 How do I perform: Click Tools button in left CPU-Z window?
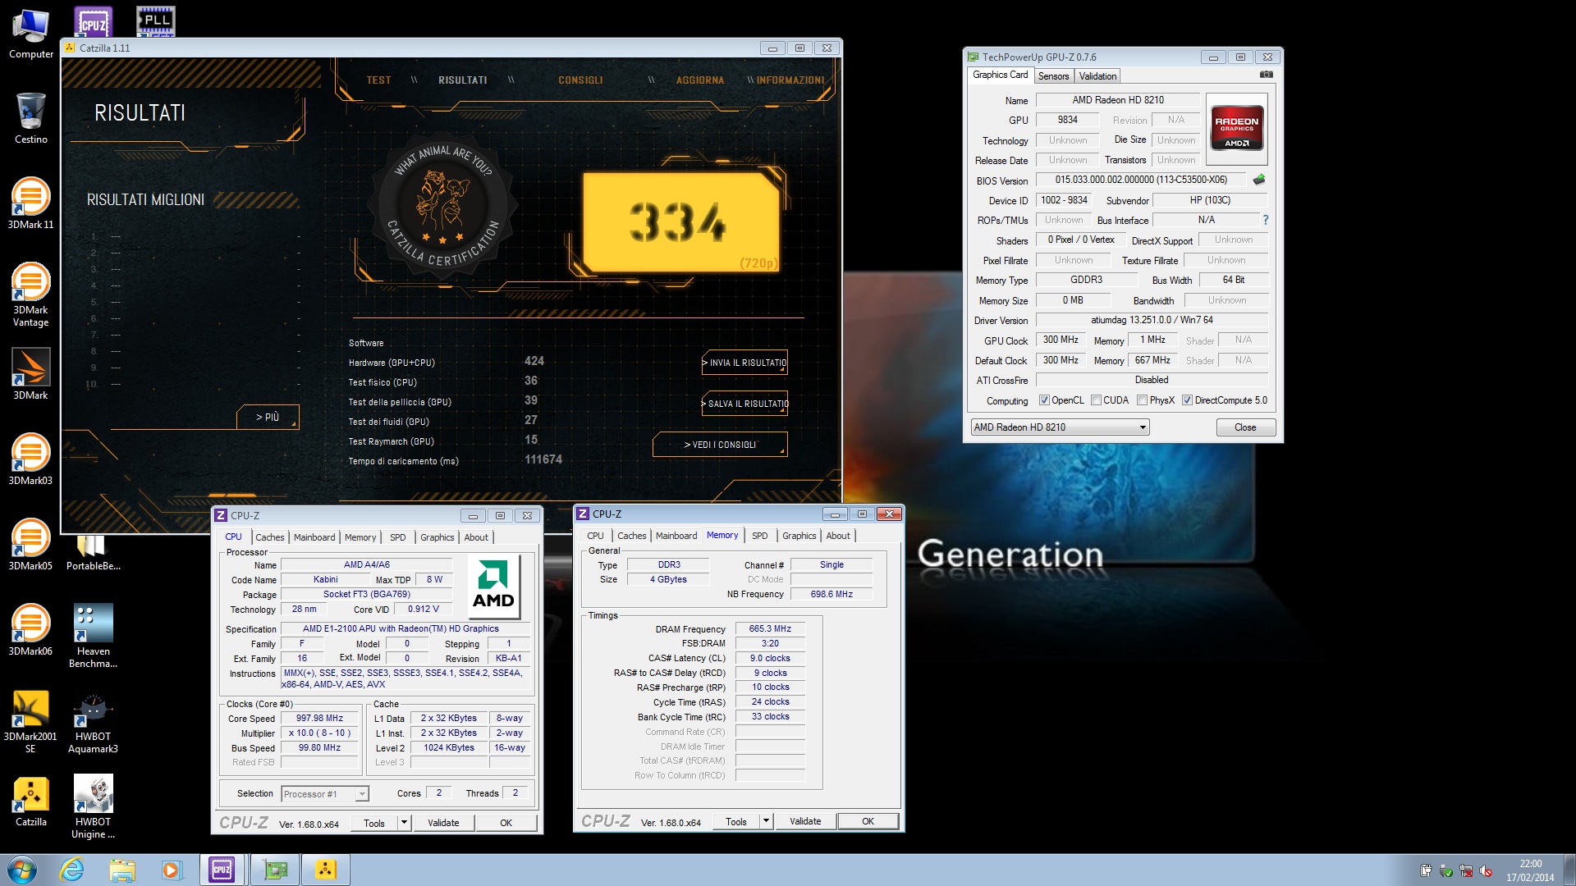click(374, 823)
